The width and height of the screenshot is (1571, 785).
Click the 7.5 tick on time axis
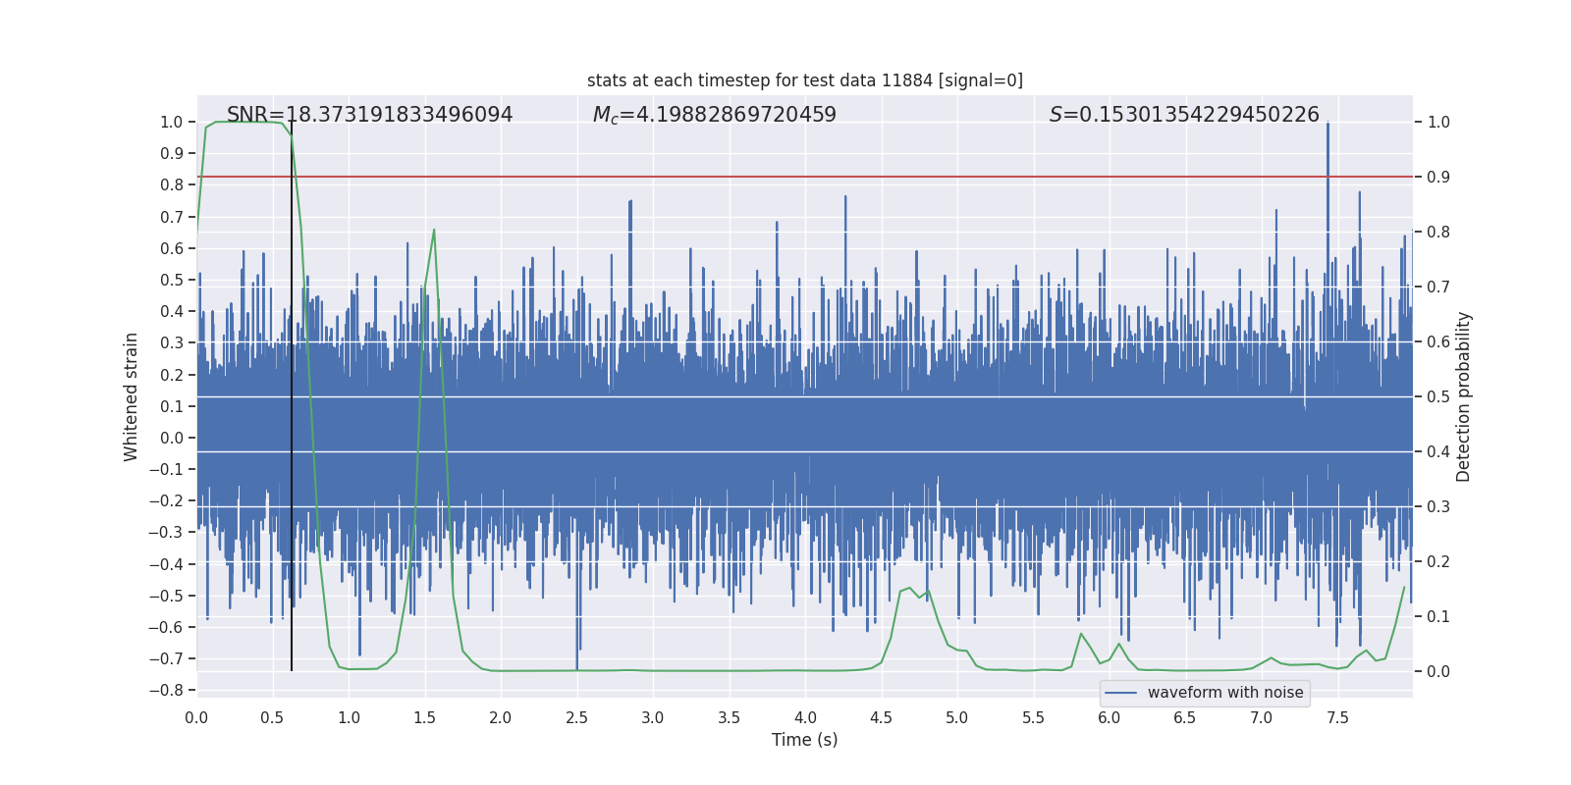click(x=1337, y=717)
